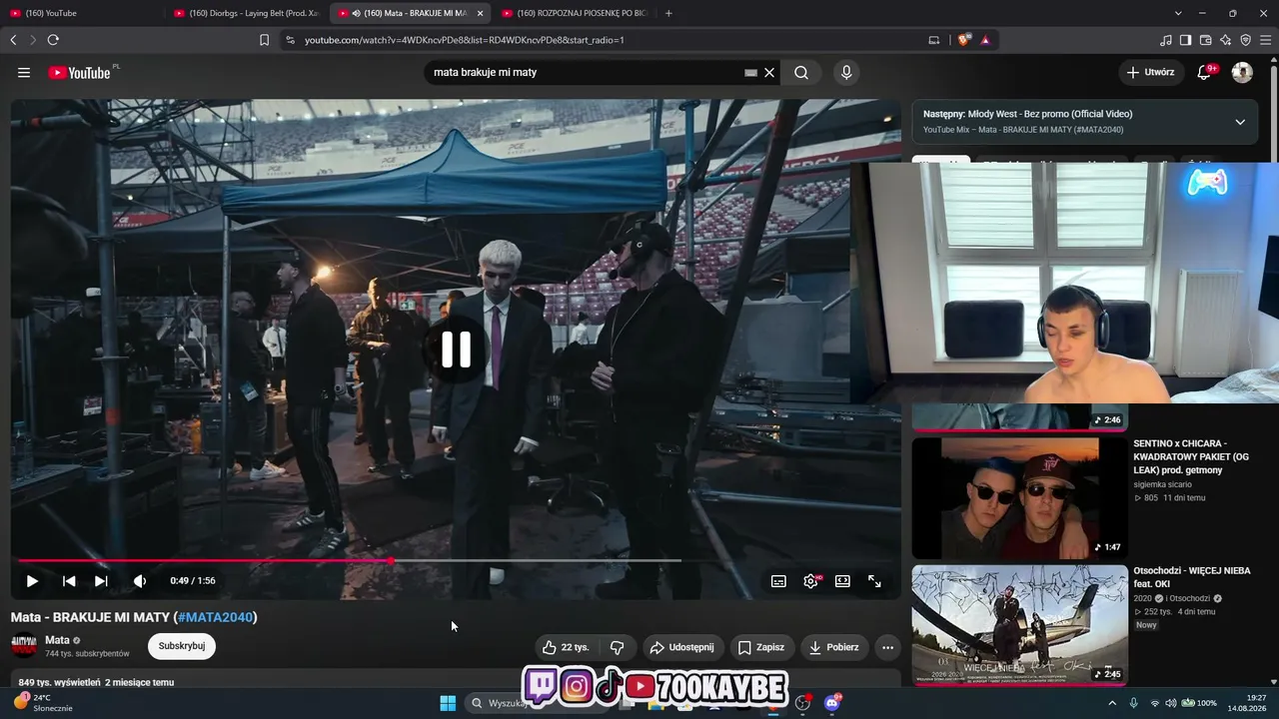Toggle subtitles on the player
Viewport: 1279px width, 719px height.
(778, 581)
